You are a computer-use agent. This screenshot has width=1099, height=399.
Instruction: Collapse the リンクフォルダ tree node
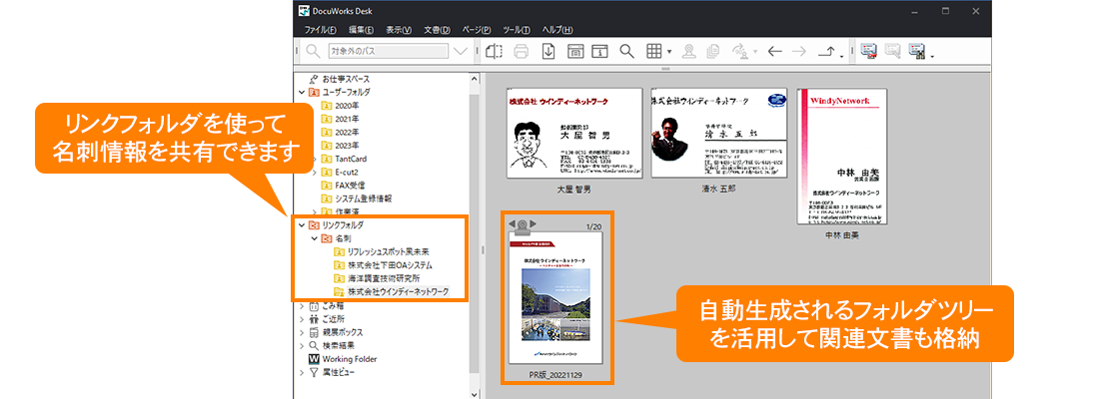302,225
